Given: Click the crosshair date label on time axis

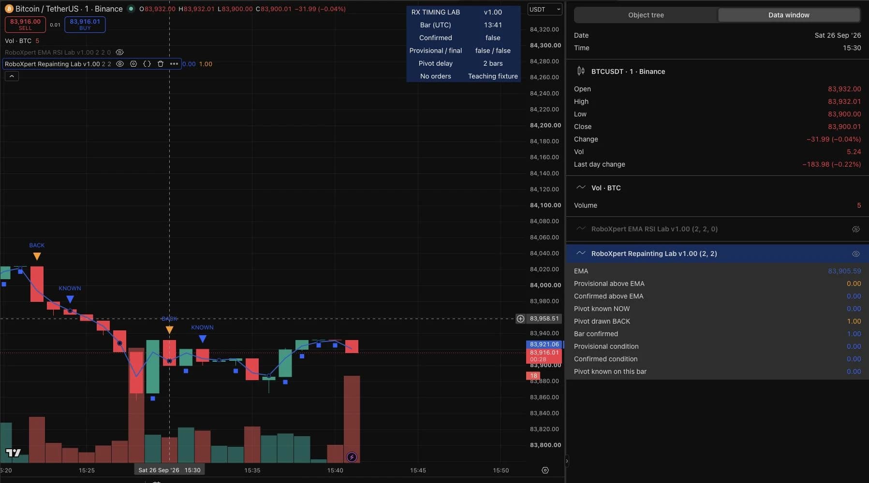Looking at the screenshot, I should [169, 470].
